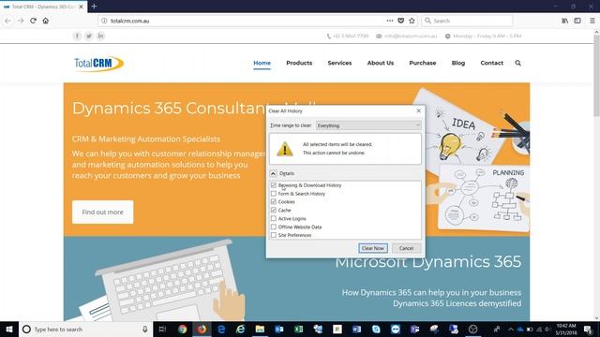Viewport: 600px width, 337px height.
Task: Toggle the sidebars icon
Action: 577,21
